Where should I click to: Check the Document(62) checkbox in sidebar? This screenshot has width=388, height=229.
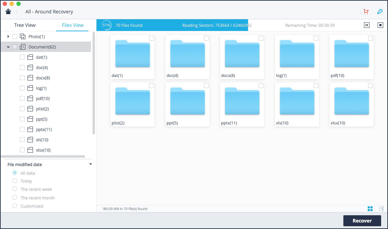click(x=15, y=47)
